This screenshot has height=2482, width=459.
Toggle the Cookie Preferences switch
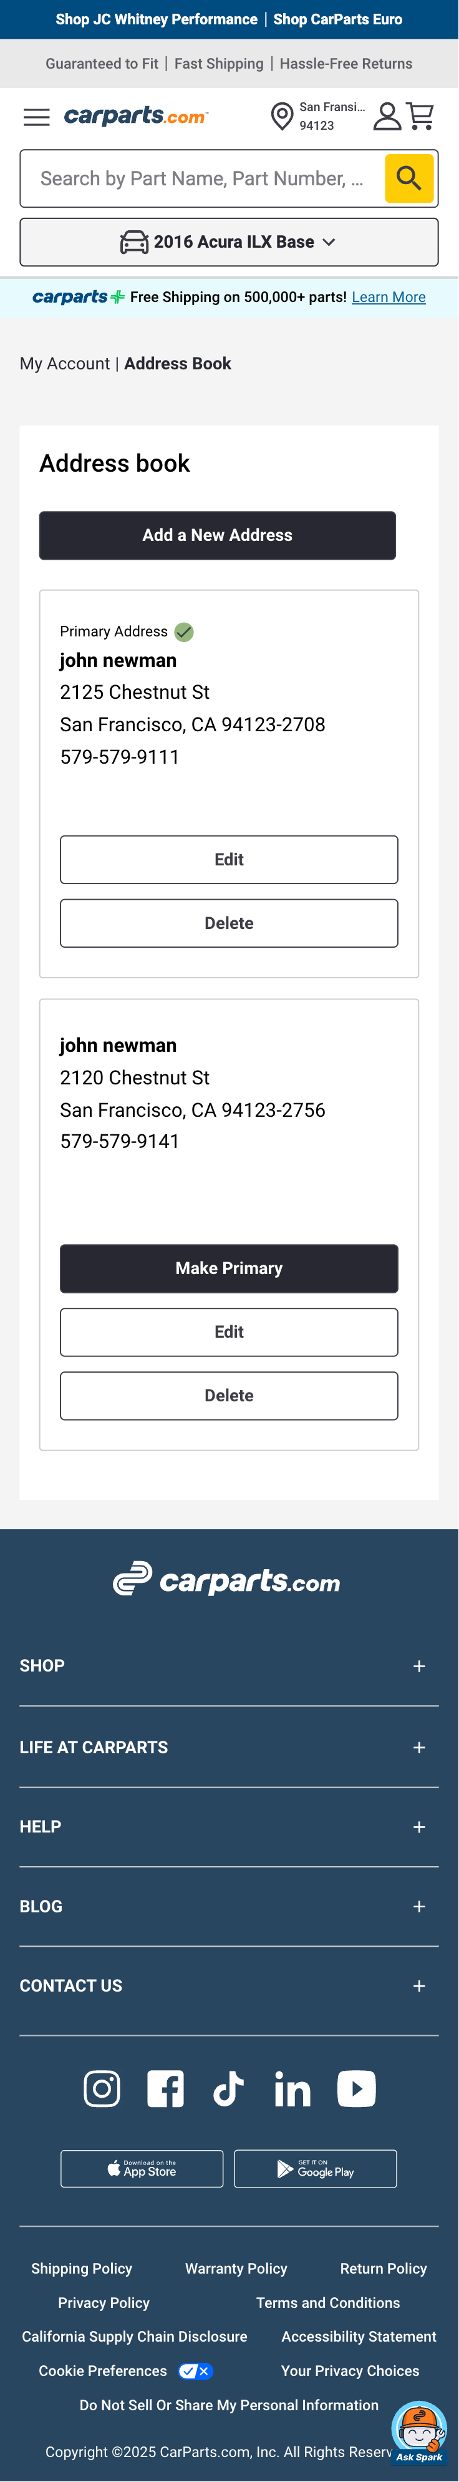[x=195, y=2371]
